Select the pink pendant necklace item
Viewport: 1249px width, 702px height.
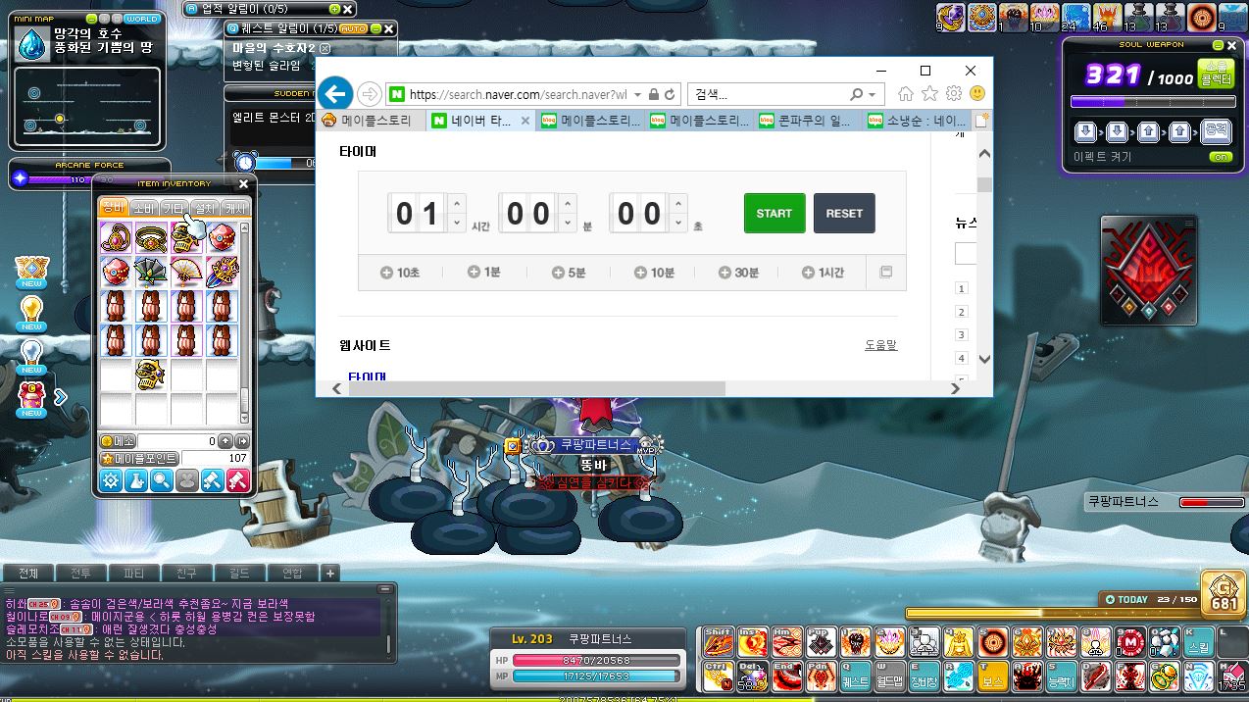tap(117, 238)
